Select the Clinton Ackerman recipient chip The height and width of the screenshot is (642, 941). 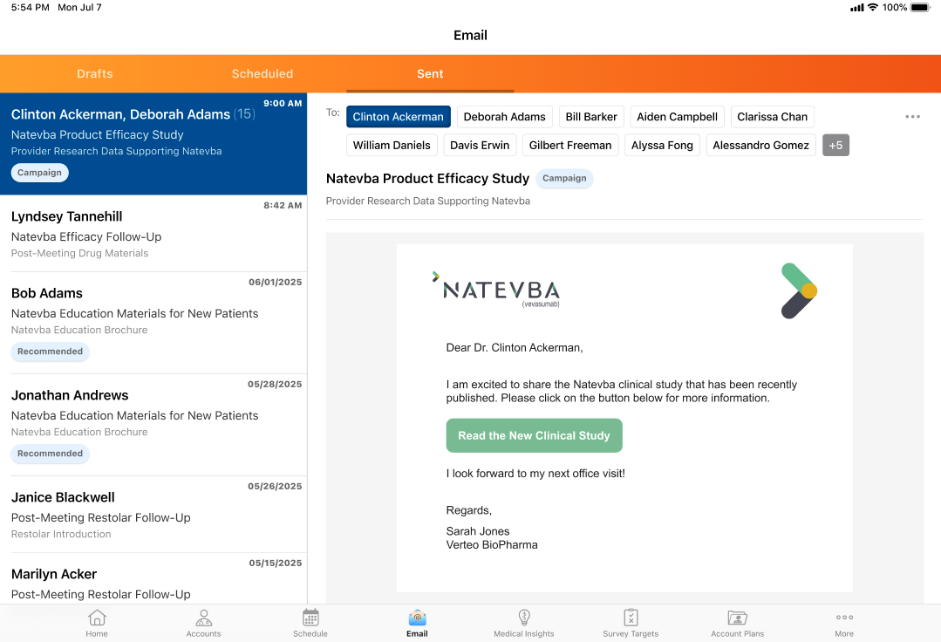(398, 117)
